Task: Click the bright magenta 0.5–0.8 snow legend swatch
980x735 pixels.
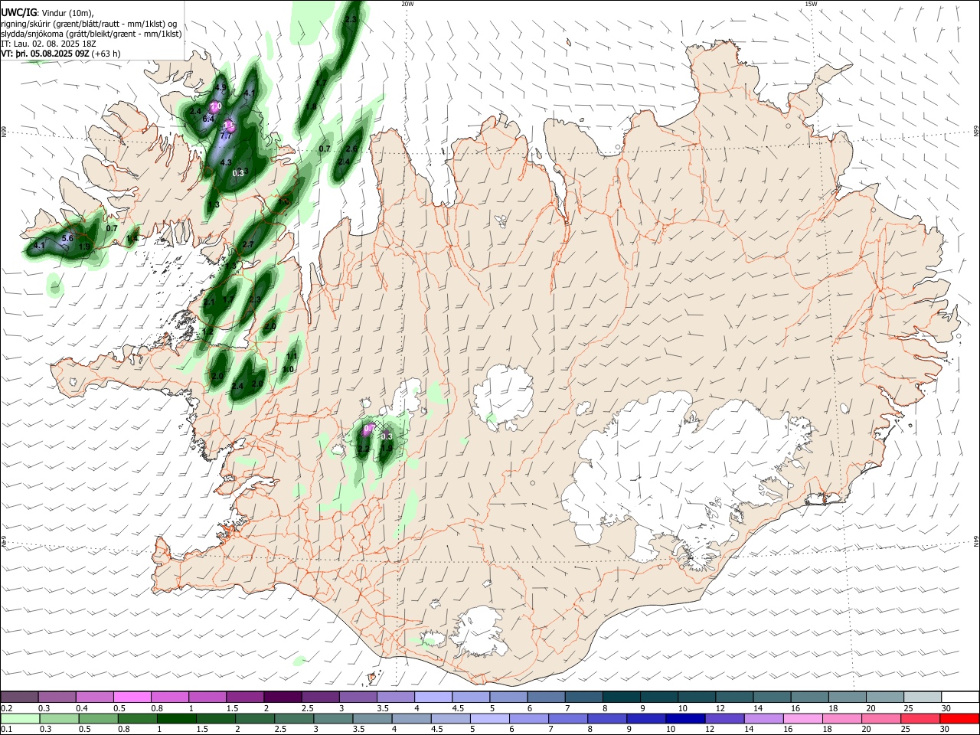Action: coord(132,697)
